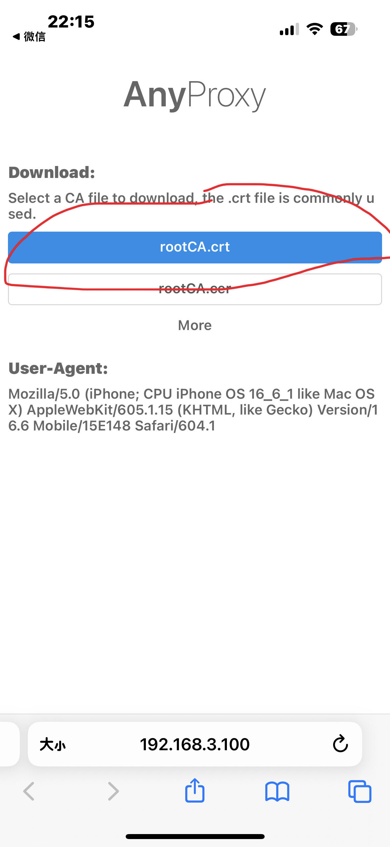Tap the battery indicator showing 67
Viewport: 390px width, 847px height.
(x=344, y=29)
